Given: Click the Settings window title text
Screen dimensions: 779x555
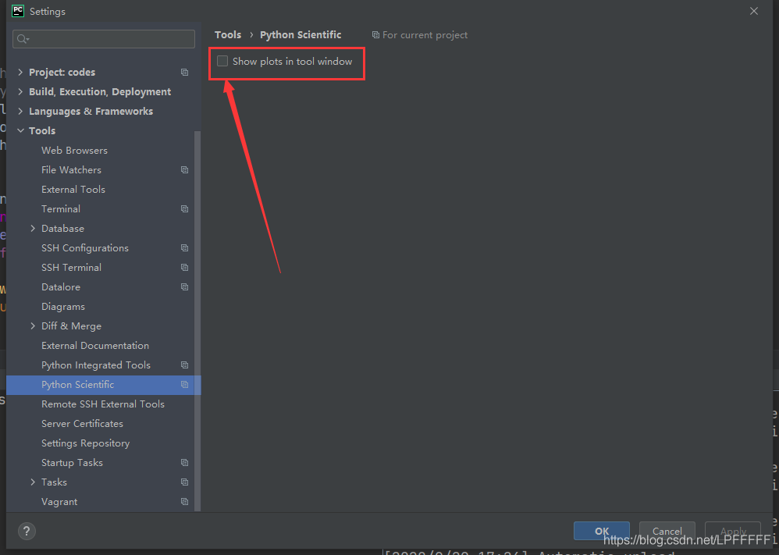Looking at the screenshot, I should [x=48, y=11].
